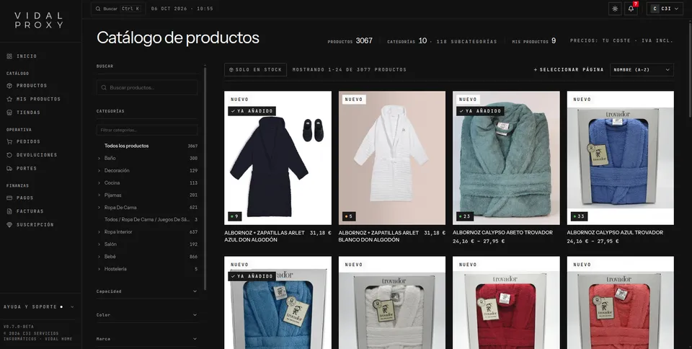The image size is (692, 349).
Task: Open the red robe Trovador box thumbnail
Action: click(x=506, y=303)
